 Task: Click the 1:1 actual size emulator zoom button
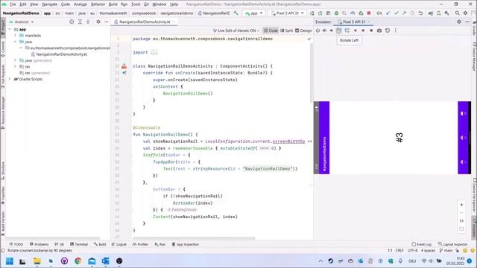pyautogui.click(x=461, y=220)
